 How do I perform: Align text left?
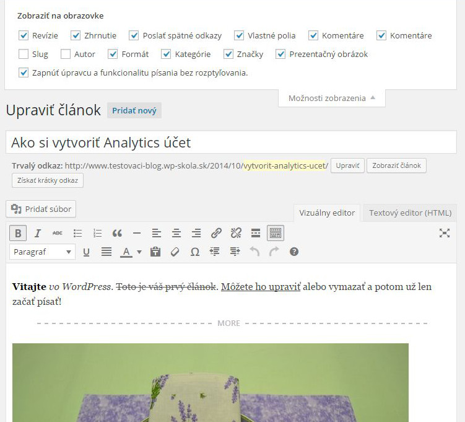157,233
